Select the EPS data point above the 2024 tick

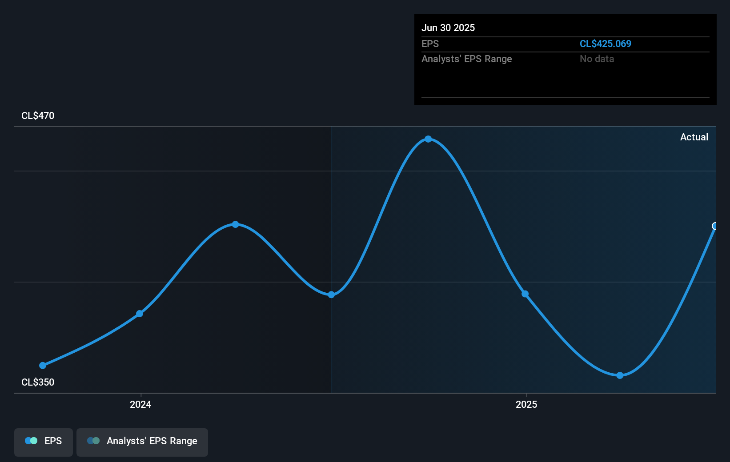point(140,314)
